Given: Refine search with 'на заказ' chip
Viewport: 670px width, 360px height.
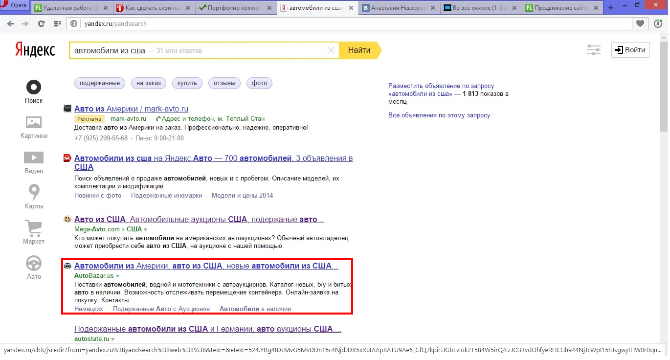Looking at the screenshot, I should coord(149,83).
